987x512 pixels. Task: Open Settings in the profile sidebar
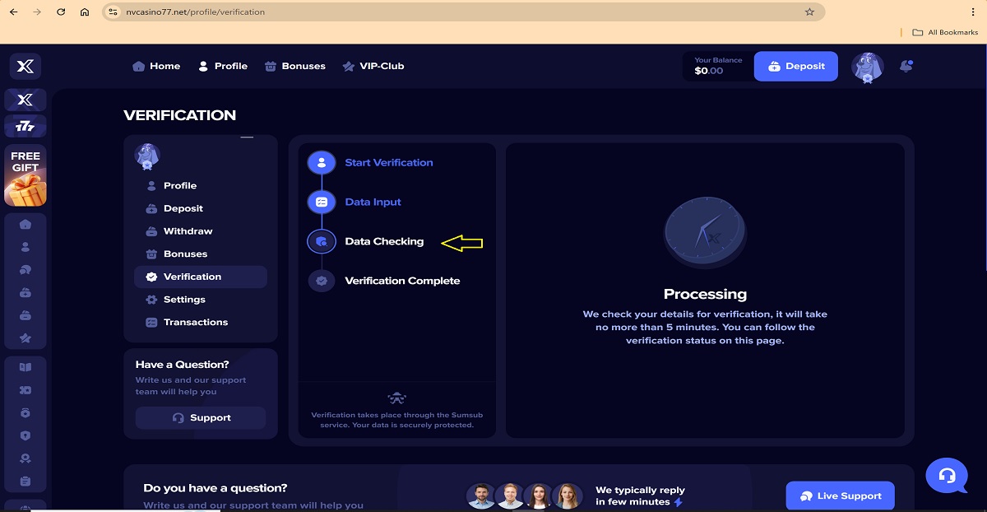pyautogui.click(x=184, y=300)
